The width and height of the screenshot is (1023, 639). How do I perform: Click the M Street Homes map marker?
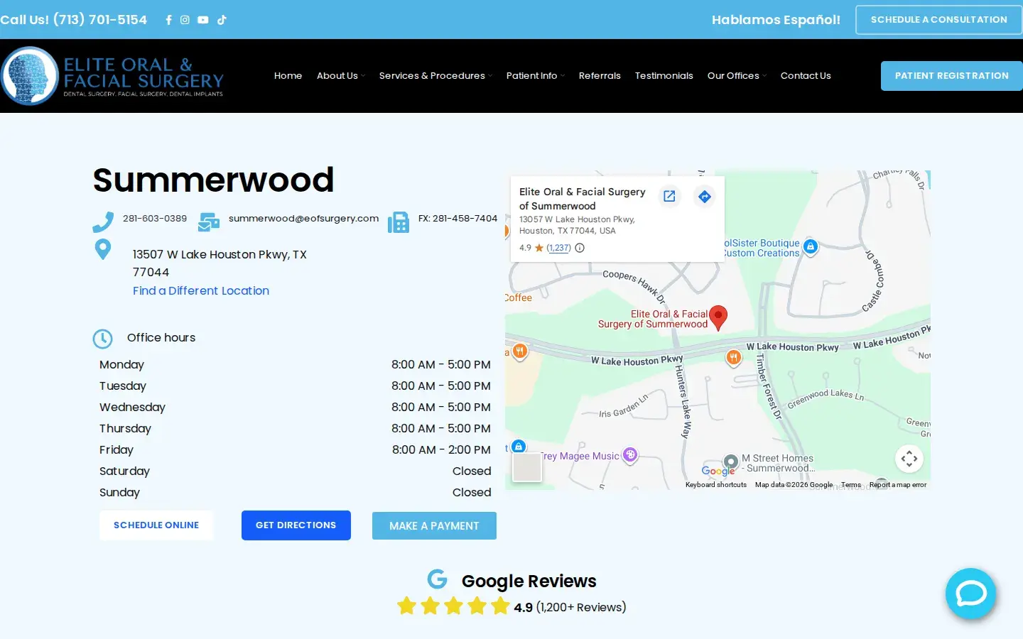[731, 462]
